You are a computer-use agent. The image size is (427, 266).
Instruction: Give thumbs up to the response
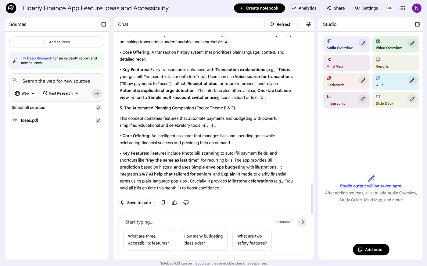[x=174, y=203]
